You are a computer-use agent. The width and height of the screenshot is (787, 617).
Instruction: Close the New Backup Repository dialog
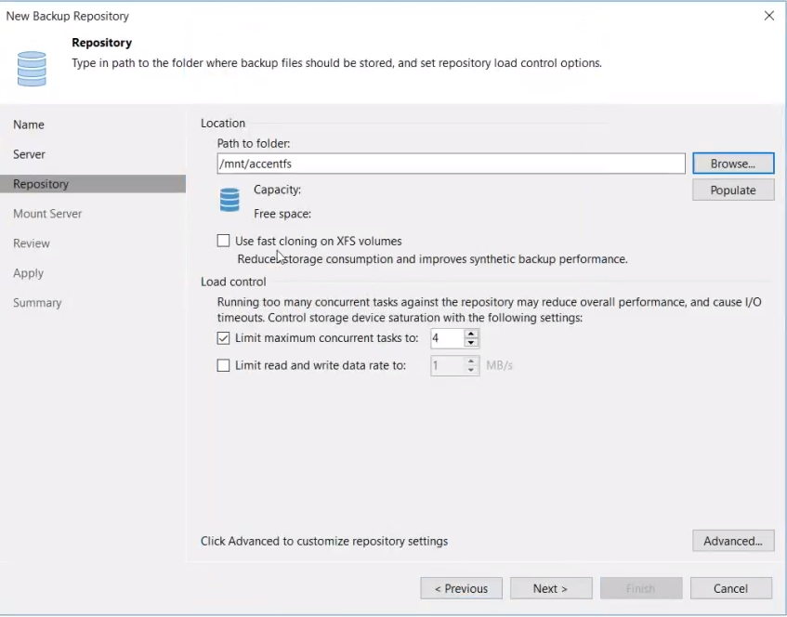click(768, 16)
